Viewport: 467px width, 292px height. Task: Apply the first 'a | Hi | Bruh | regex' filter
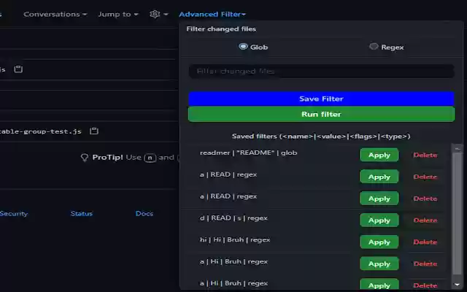pyautogui.click(x=379, y=264)
